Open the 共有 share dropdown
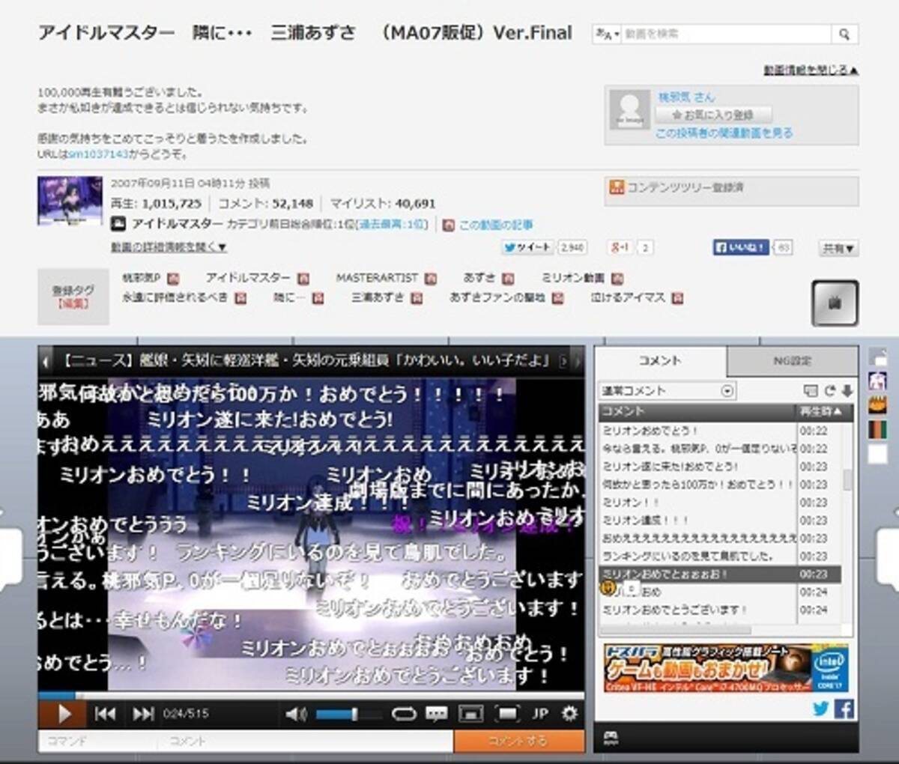 [x=838, y=248]
